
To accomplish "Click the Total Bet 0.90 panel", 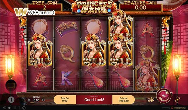I will coord(65,100).
